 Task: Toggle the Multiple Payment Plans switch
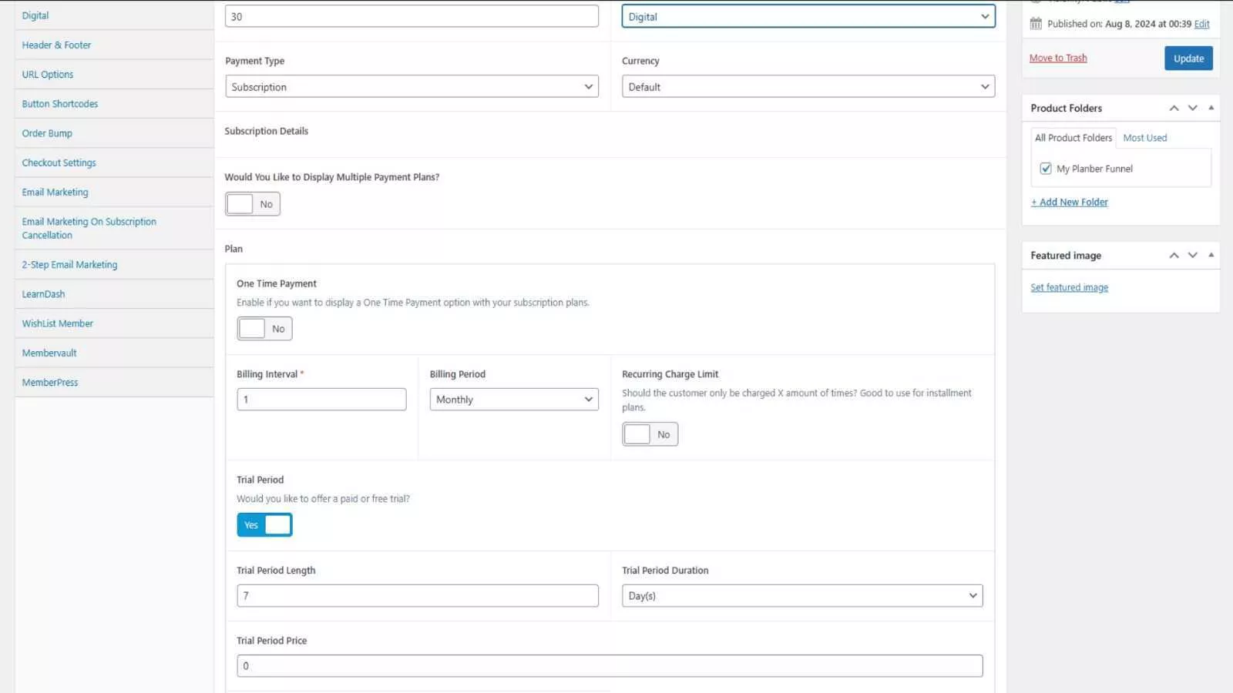252,204
